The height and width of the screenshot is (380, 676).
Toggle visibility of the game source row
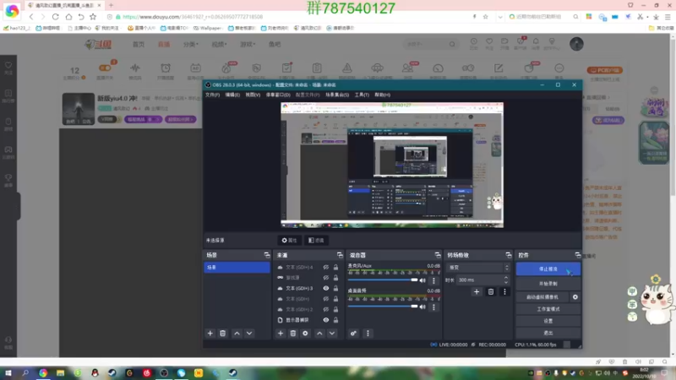[326, 278]
